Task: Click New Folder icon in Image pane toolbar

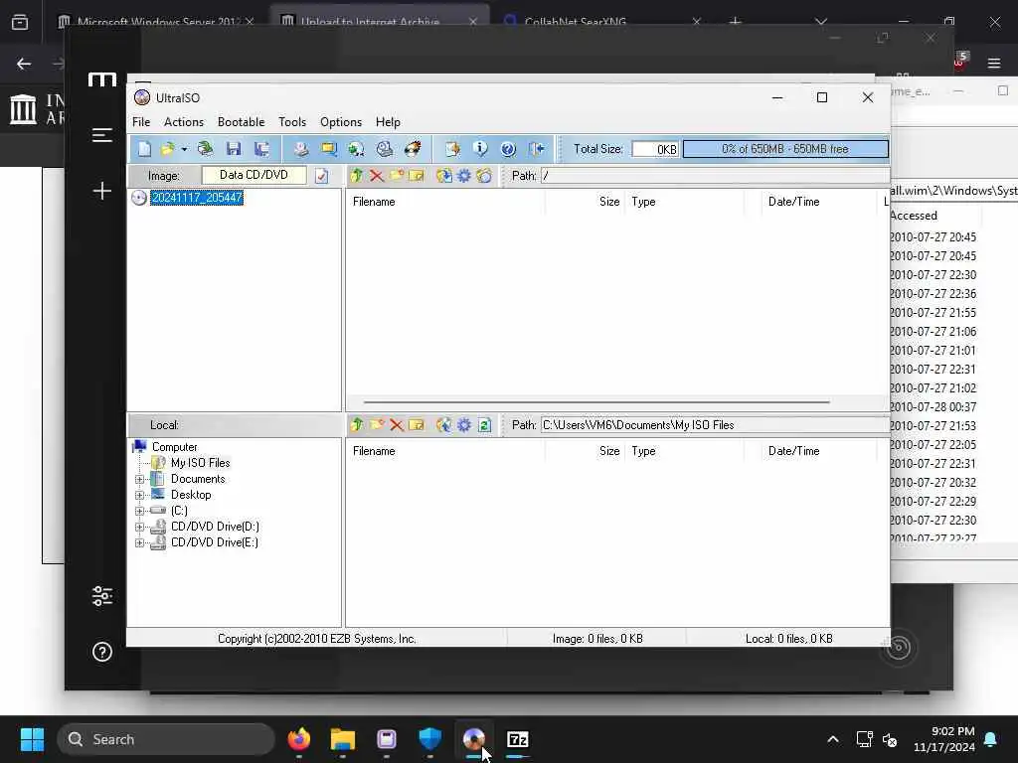Action: coord(396,176)
